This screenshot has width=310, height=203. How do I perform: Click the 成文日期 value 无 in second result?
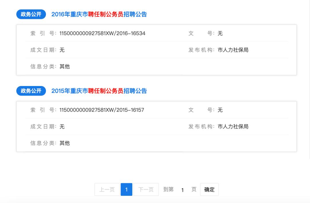point(62,126)
